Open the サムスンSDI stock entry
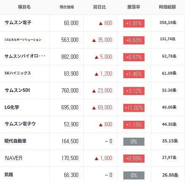The width and height of the screenshot is (185, 182). [17, 90]
